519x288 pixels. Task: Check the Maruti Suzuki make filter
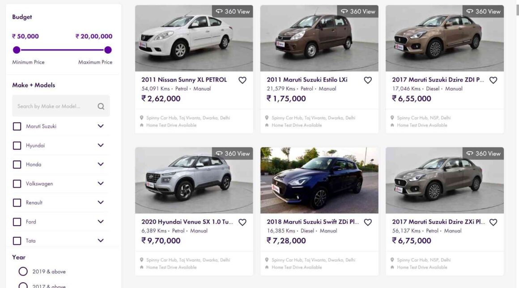pos(17,126)
